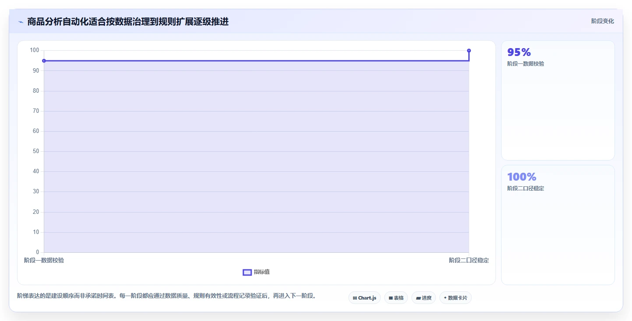632x321 pixels.
Task: Click the Chart.js pill tag
Action: tap(365, 298)
